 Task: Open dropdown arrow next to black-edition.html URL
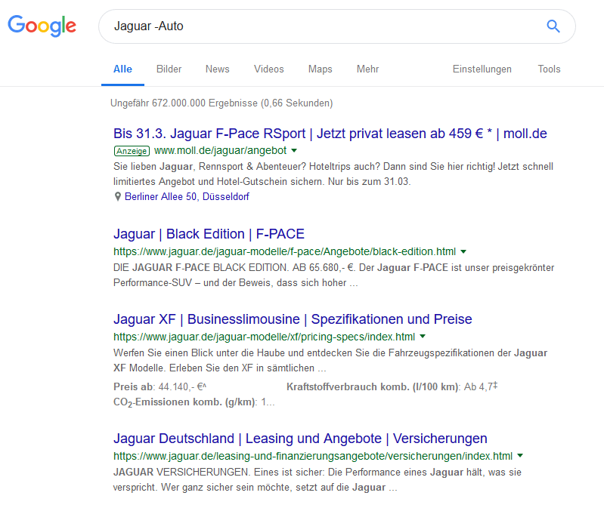pos(463,251)
